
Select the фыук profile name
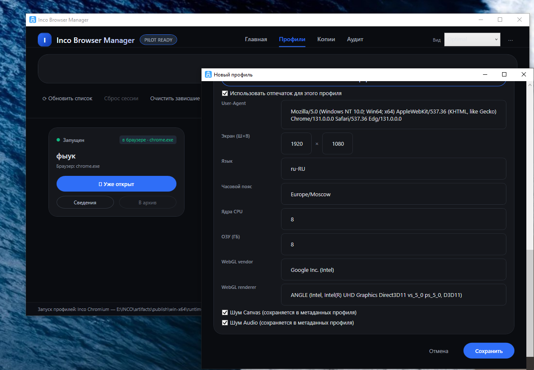(x=66, y=156)
